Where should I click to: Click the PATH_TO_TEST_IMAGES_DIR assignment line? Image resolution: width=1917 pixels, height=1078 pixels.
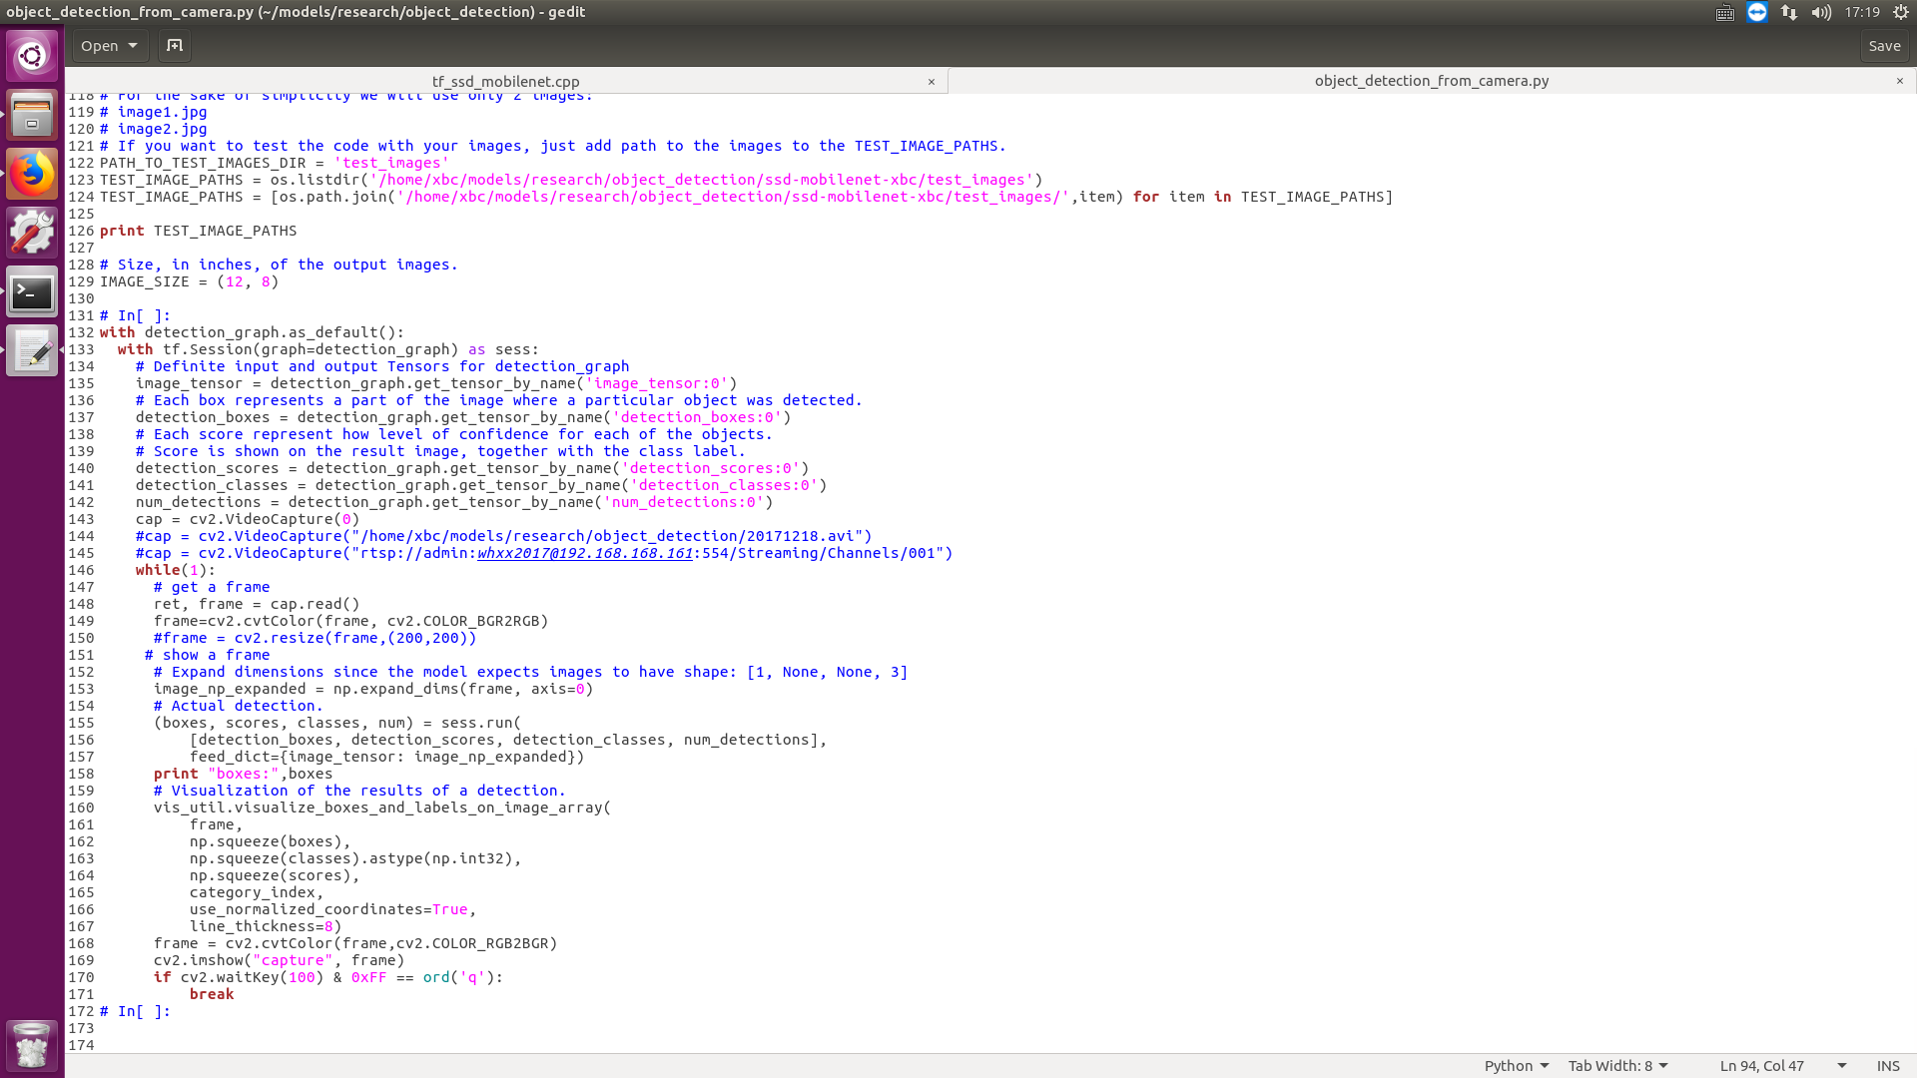275,163
